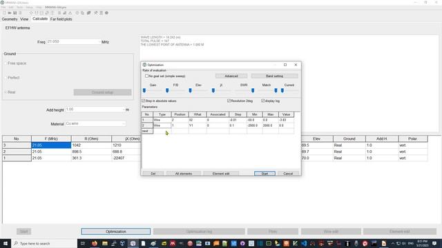The height and width of the screenshot is (248, 442).
Task: Click the Windows taskbar search box
Action: point(44,243)
